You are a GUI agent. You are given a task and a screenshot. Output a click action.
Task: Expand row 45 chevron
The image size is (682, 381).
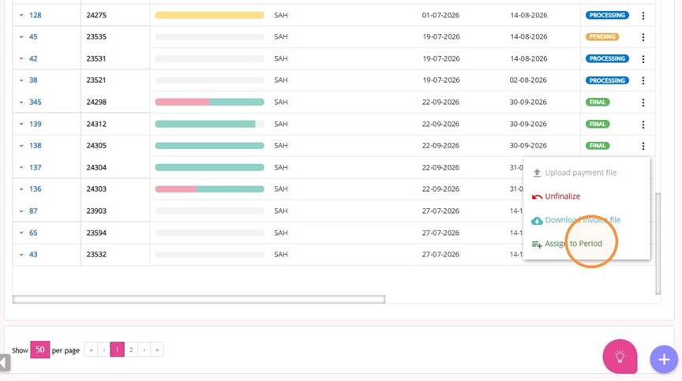click(21, 37)
